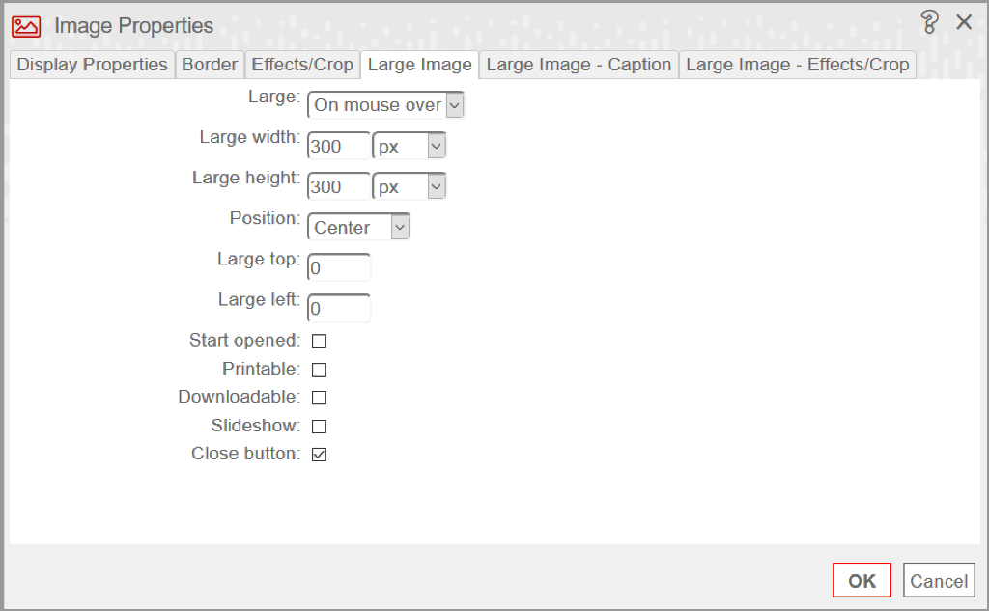
Task: Check the Downloadable option
Action: pyautogui.click(x=319, y=398)
